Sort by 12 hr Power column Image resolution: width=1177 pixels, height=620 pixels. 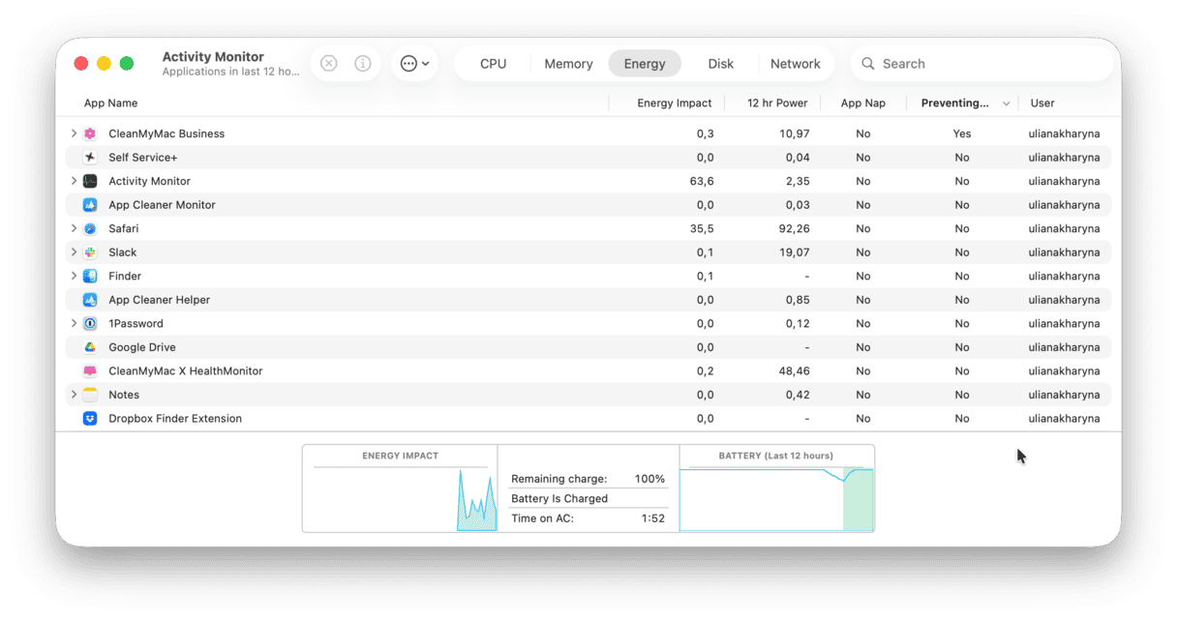point(777,103)
